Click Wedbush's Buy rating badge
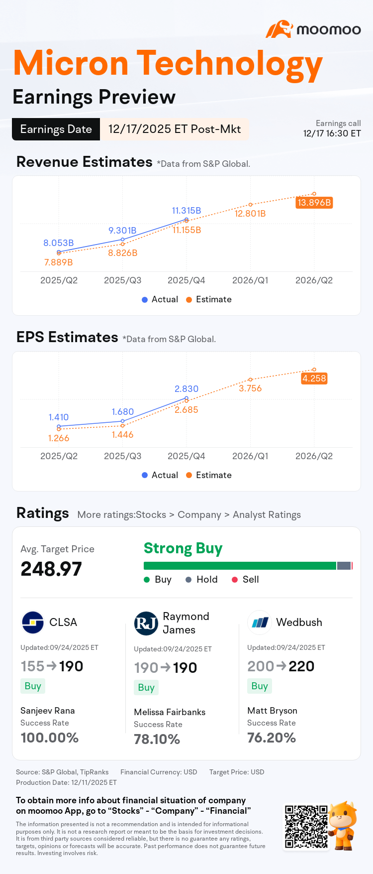The width and height of the screenshot is (373, 874). [x=260, y=686]
